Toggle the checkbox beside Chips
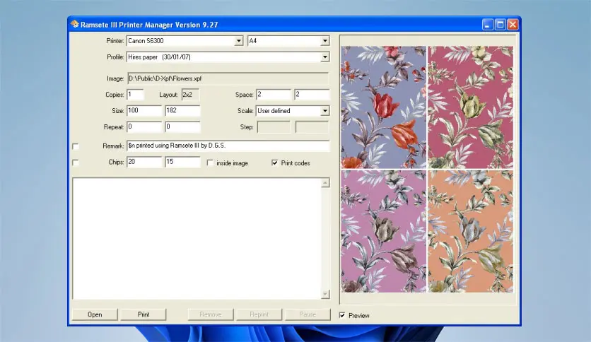 76,163
